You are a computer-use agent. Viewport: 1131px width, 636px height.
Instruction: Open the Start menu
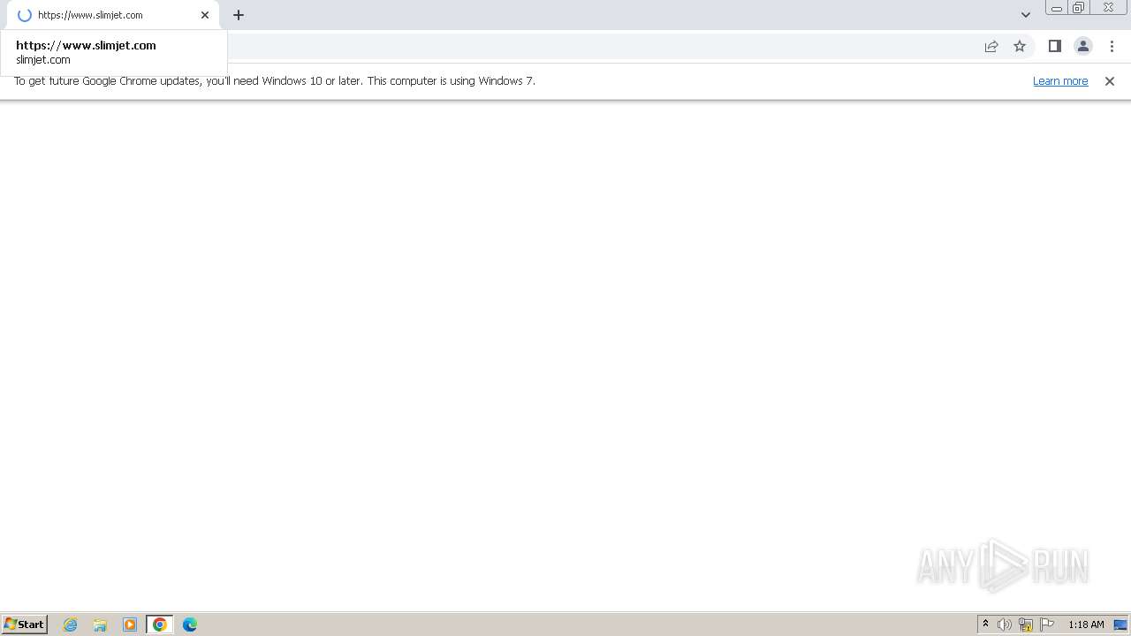click(25, 625)
